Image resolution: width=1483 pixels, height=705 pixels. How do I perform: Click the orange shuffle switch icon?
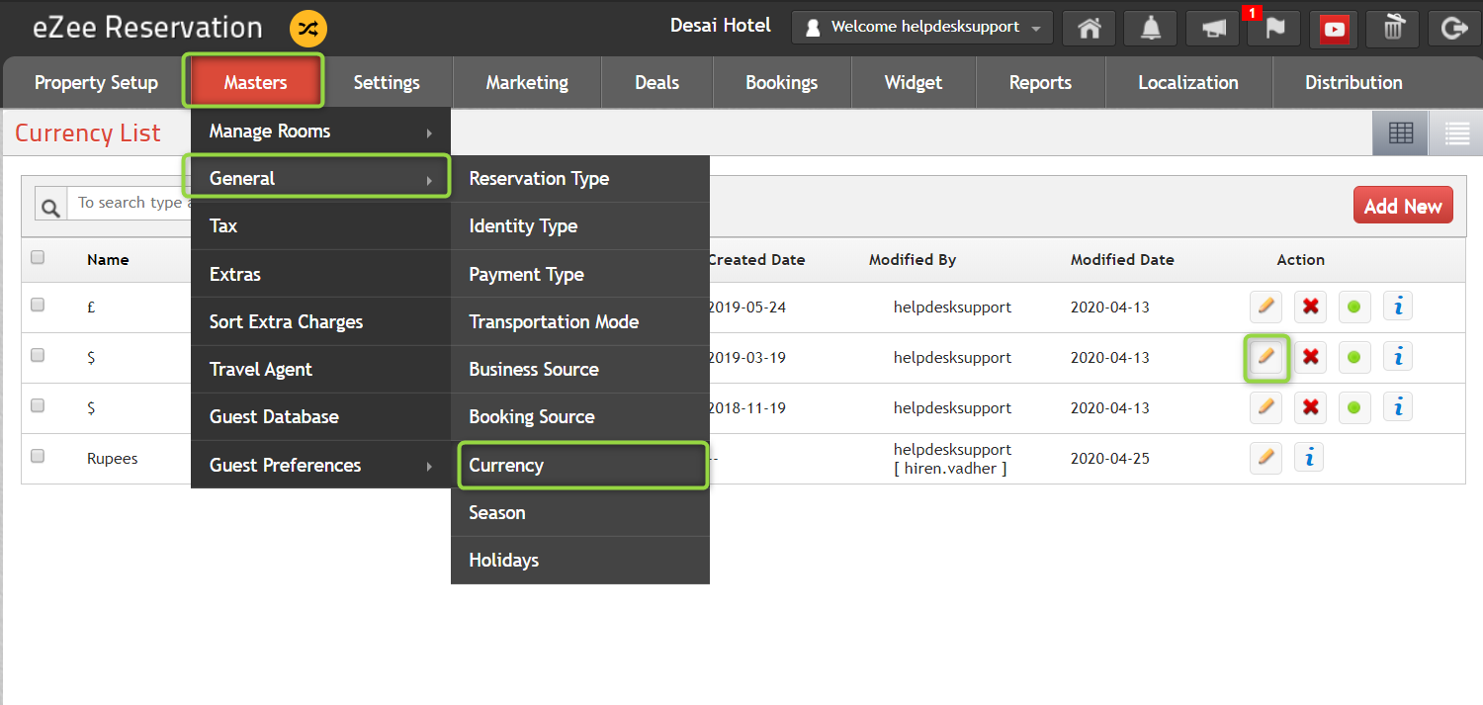pyautogui.click(x=308, y=29)
